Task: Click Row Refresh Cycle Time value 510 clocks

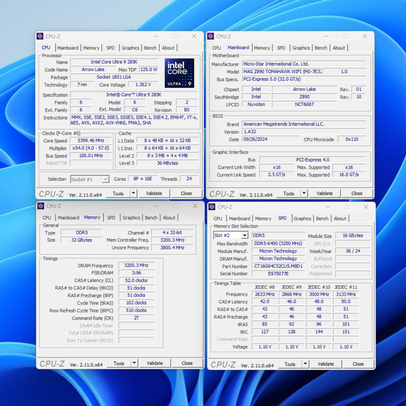Action: 136,310
